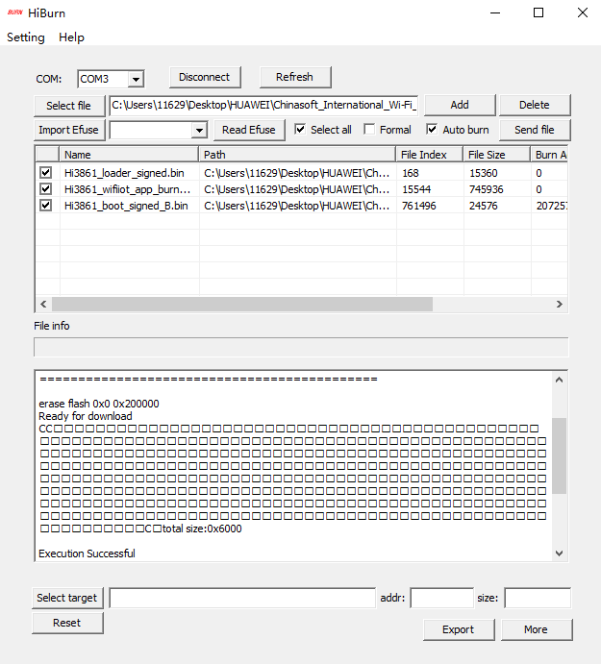Image resolution: width=601 pixels, height=664 pixels.
Task: Click file index value 761496
Action: point(418,206)
